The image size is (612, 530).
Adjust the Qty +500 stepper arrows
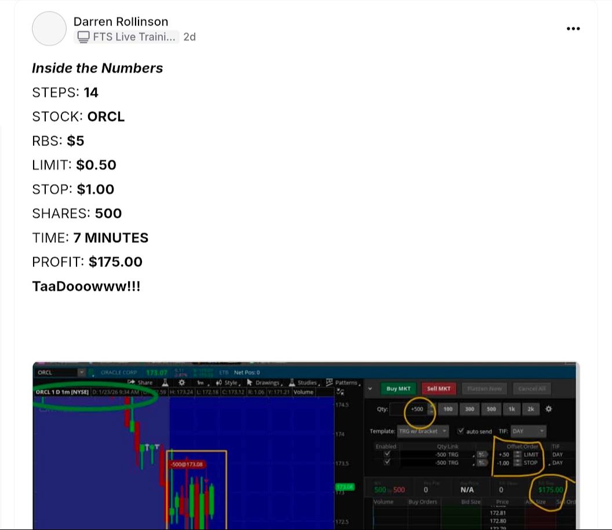pos(432,409)
